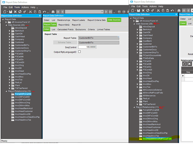This screenshot has width=193, height=145.
Task: Open the record navigation dropdown in the left toolbar
Action: [x=102, y=12]
